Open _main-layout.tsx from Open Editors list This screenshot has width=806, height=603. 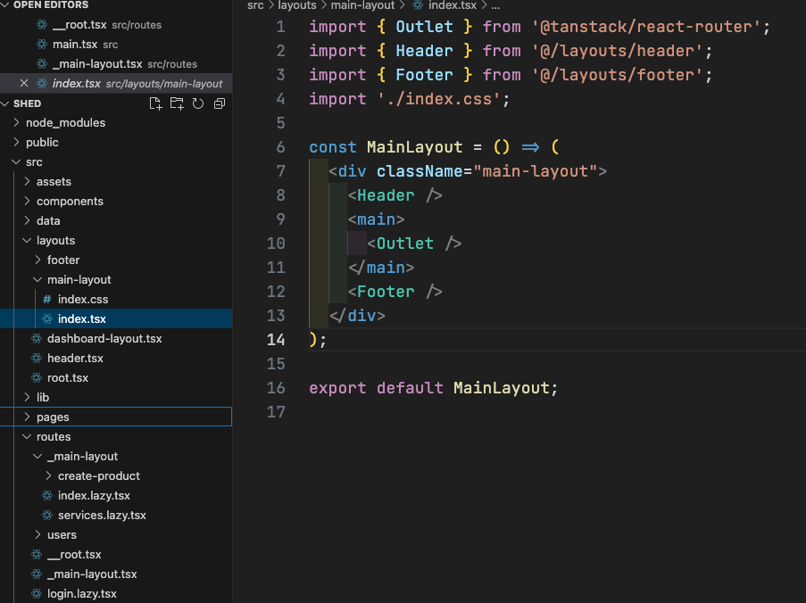tap(116, 63)
